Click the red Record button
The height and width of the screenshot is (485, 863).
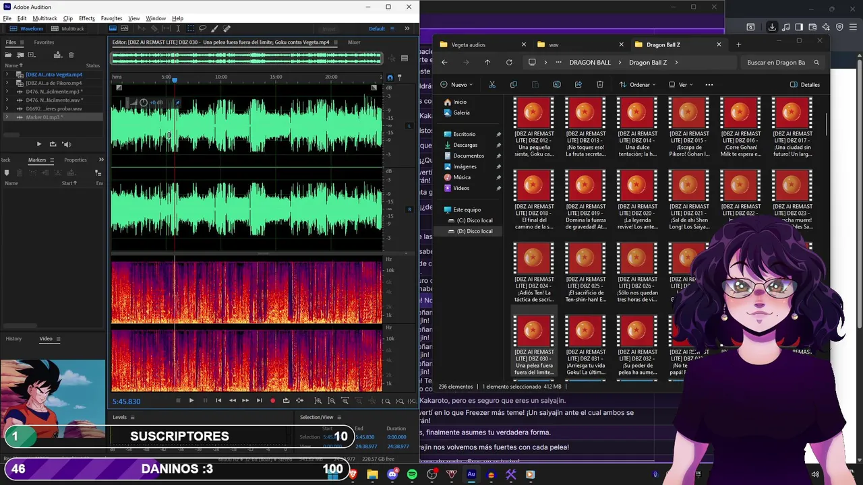(x=273, y=401)
